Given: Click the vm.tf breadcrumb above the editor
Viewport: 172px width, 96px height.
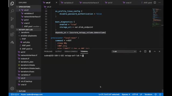Looking at the screenshot, I should coord(48,7).
